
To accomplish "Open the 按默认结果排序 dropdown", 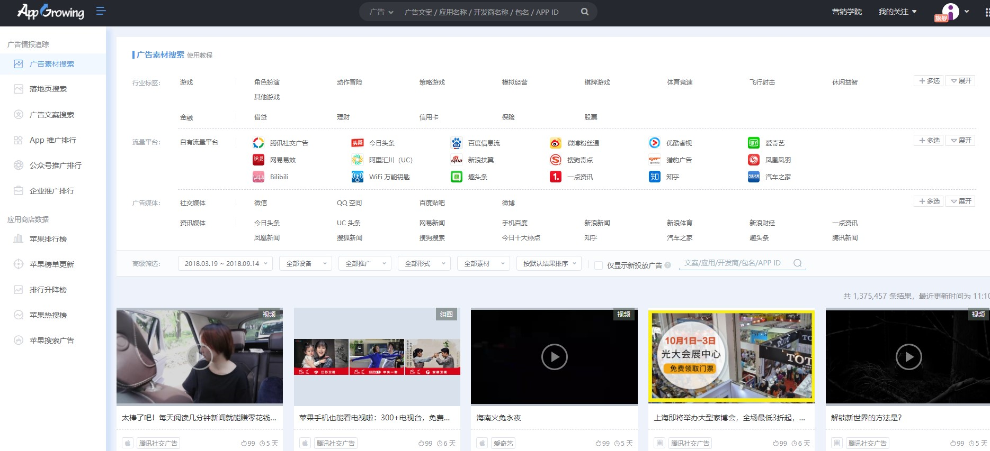I will pyautogui.click(x=549, y=263).
